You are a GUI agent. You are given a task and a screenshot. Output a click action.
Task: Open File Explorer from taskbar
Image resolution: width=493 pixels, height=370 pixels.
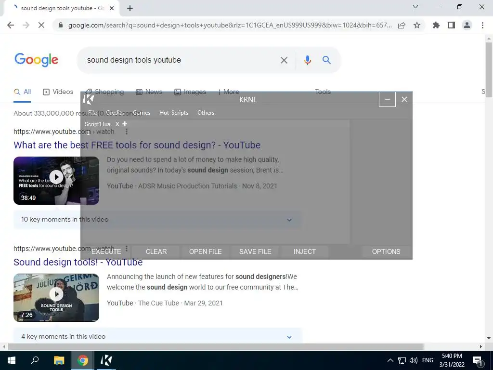pyautogui.click(x=59, y=360)
